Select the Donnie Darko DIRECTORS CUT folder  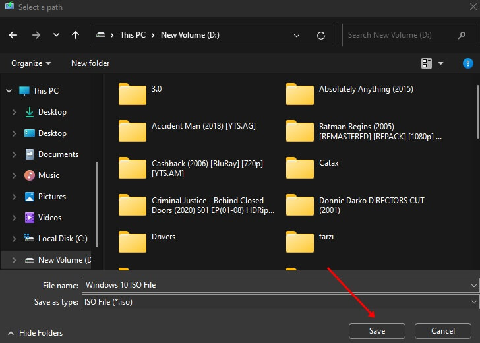coord(300,204)
